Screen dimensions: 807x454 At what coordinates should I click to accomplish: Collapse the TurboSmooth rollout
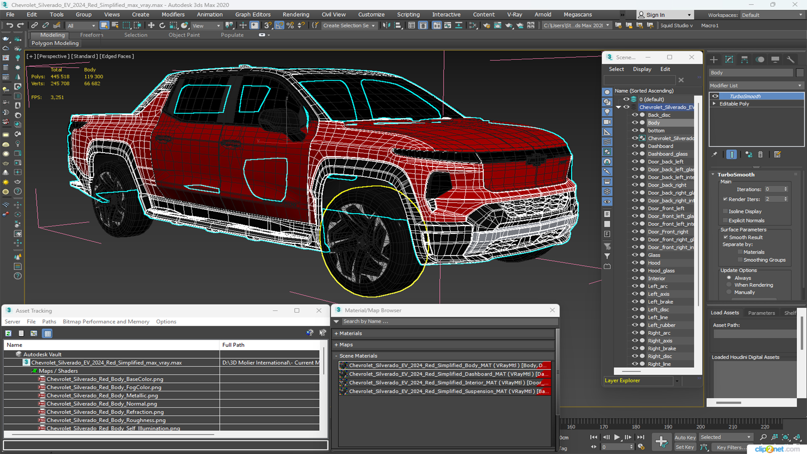[x=713, y=174]
